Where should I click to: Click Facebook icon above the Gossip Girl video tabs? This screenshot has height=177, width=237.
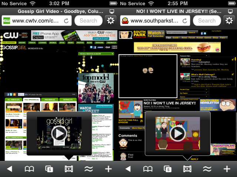click(8, 94)
